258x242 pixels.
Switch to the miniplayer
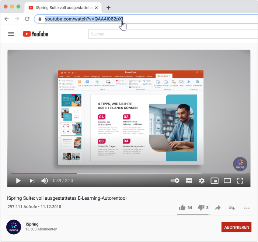click(x=215, y=181)
